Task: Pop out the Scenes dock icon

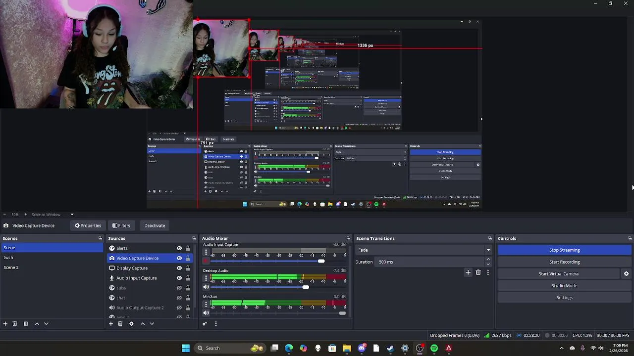Action: [100, 238]
